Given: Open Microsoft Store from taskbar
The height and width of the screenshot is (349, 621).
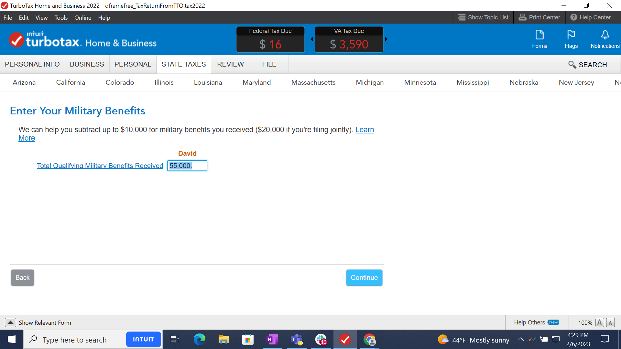Looking at the screenshot, I should 248,339.
